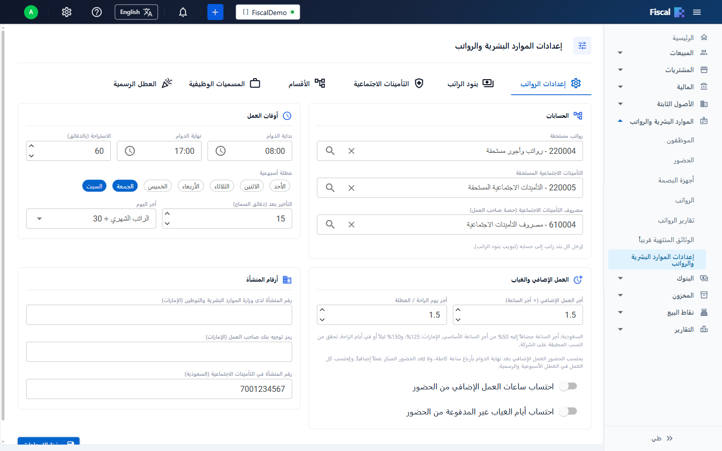
Task: Expand البنوك sidebar section arrow
Action: (x=620, y=278)
